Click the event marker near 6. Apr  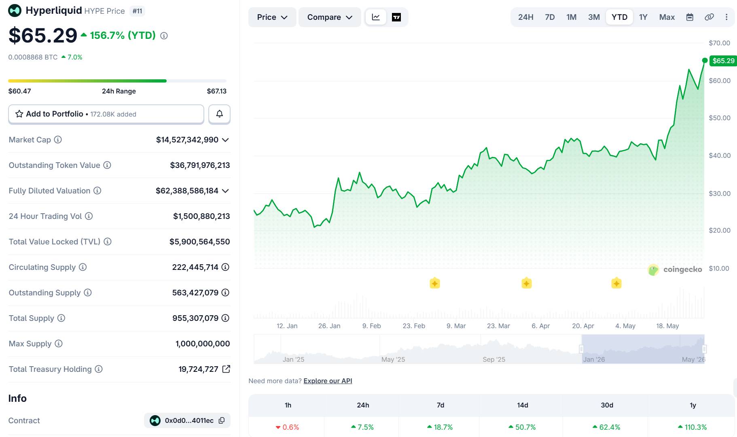(527, 283)
